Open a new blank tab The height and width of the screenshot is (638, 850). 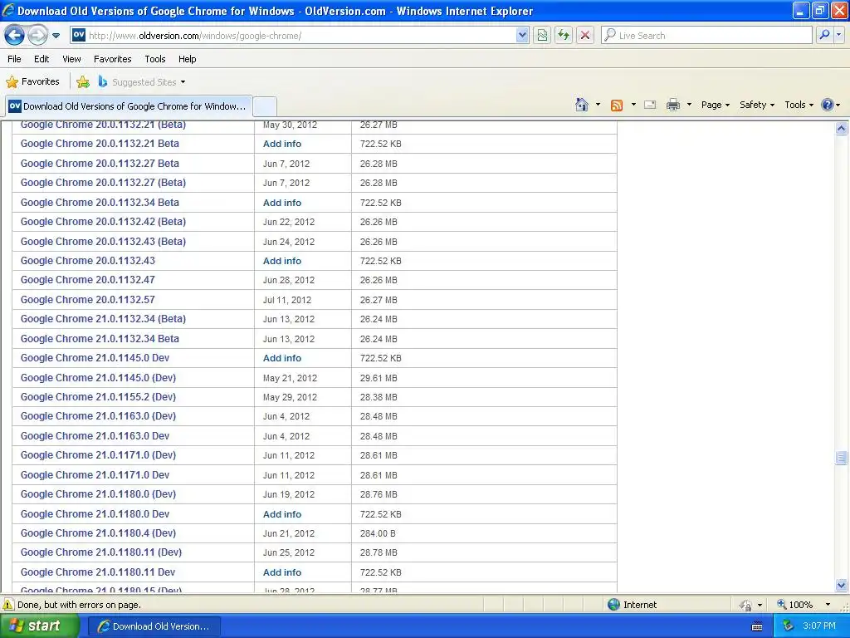click(265, 106)
